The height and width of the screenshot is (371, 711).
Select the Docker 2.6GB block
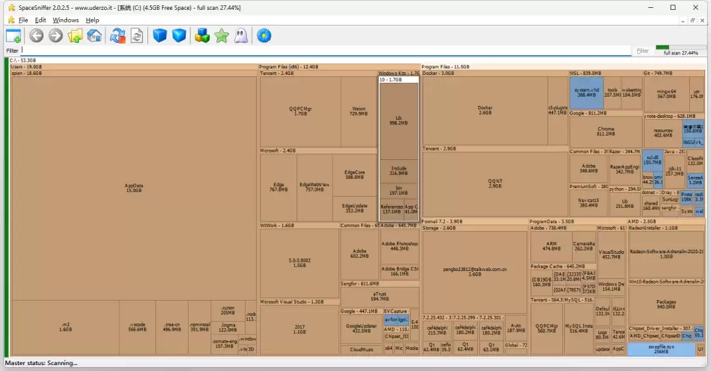point(485,110)
